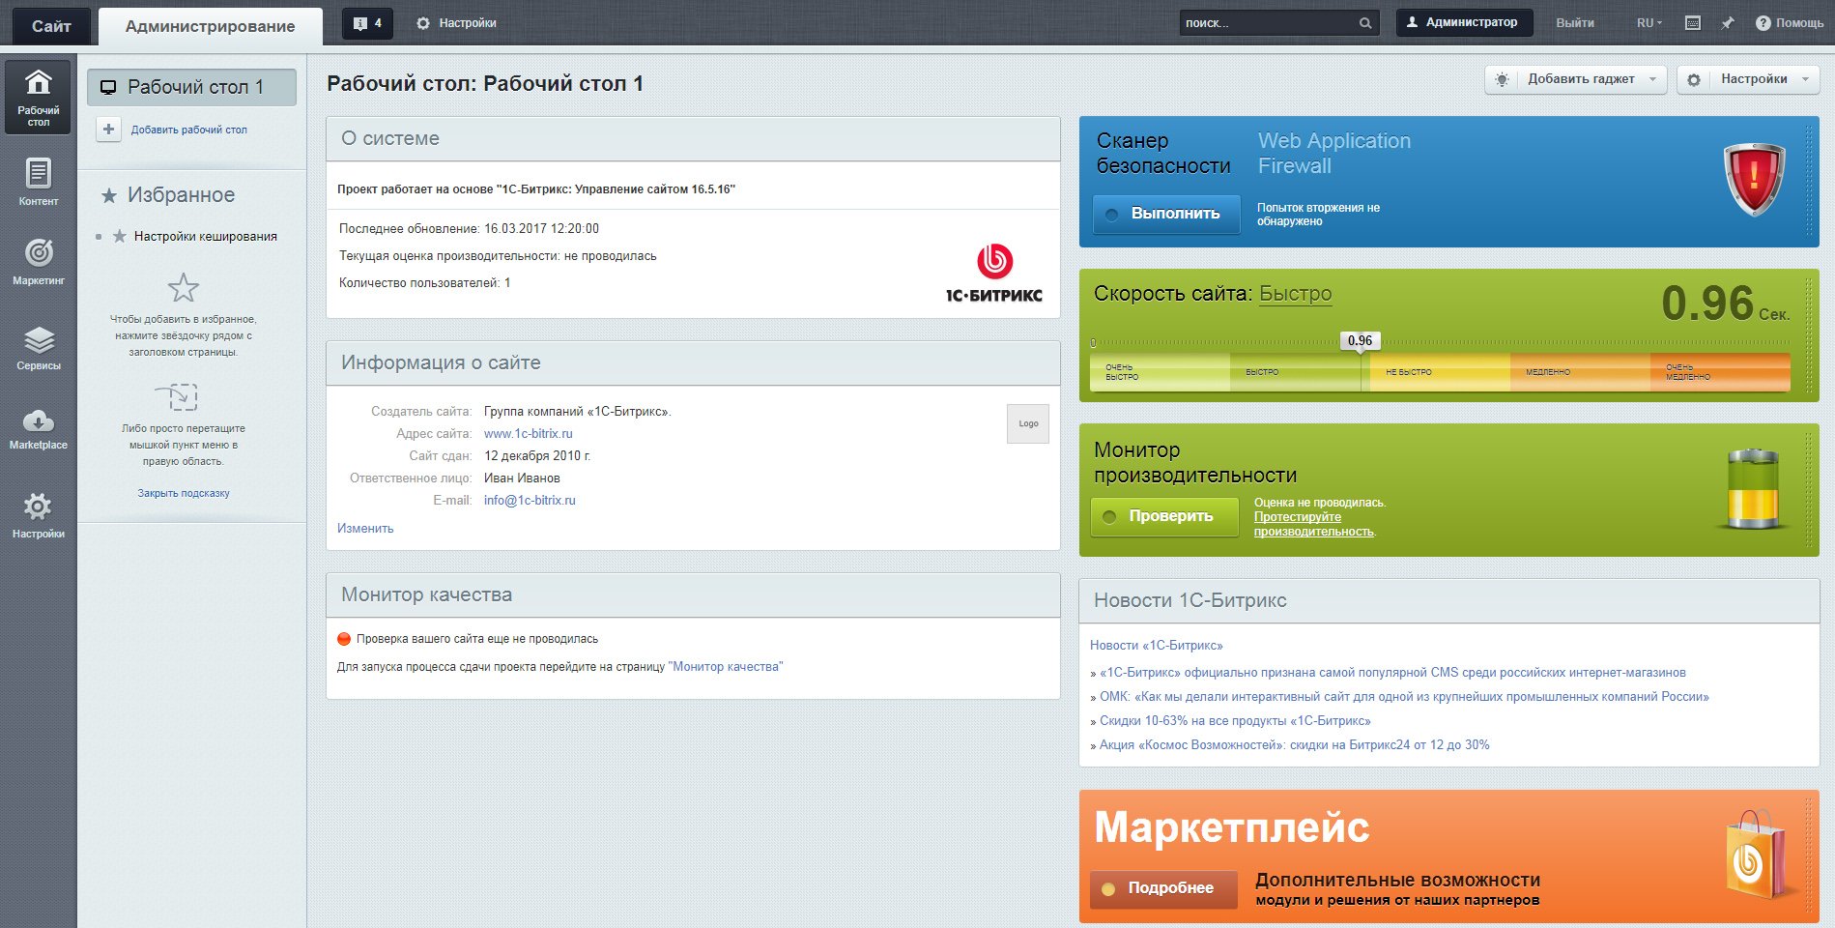Click the Медленно speed scale segment
1835x928 pixels.
coord(1580,372)
